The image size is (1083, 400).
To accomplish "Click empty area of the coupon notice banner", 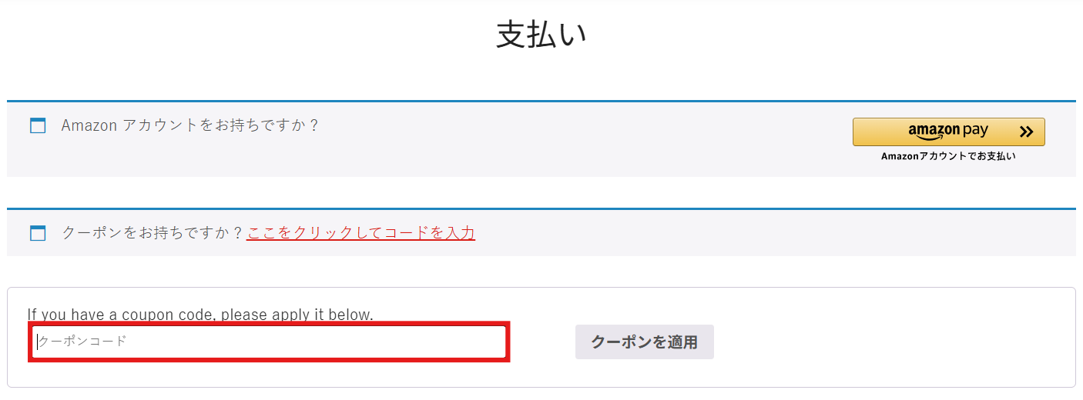I will pyautogui.click(x=770, y=233).
